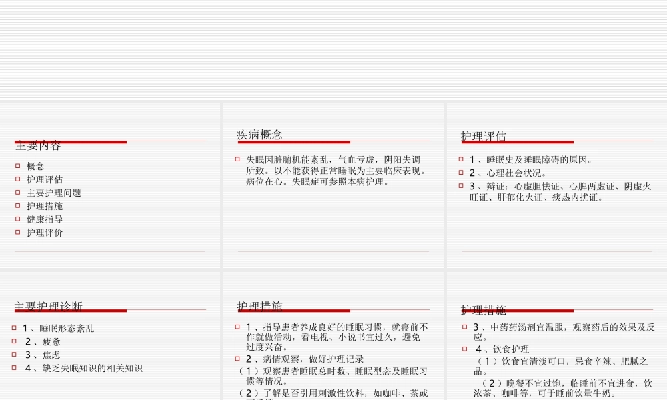Click the line 1、睡眠史及睡眠障碍的原因

(x=531, y=160)
